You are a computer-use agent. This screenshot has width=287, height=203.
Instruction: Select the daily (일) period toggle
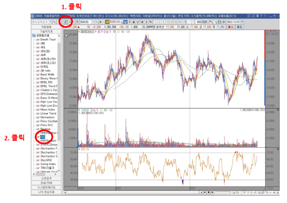[125, 22]
